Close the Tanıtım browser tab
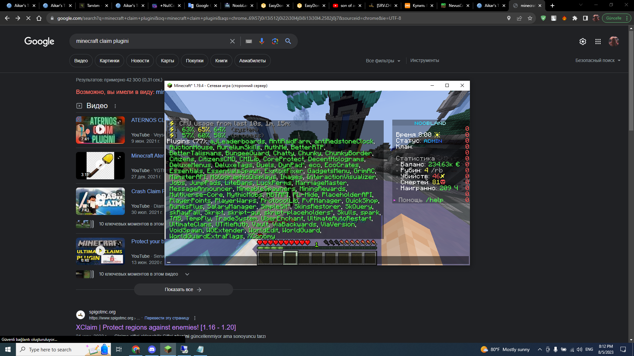634x356 pixels. tap(106, 6)
